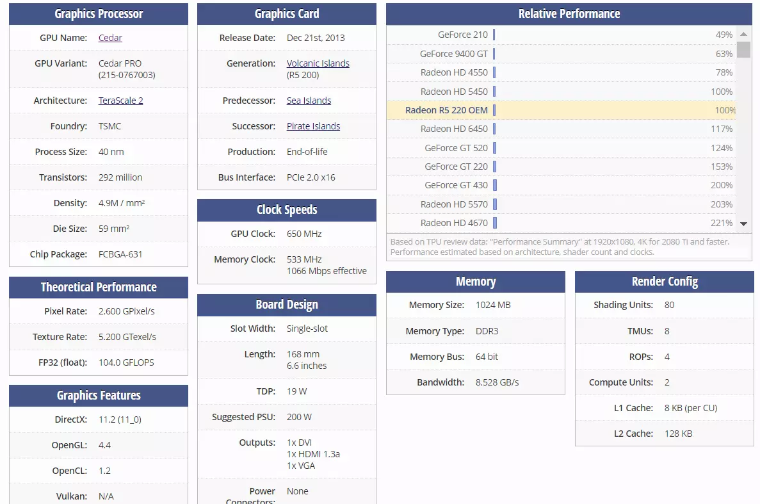Click the "1x HDMI 1.3a" output entry

coord(313,454)
